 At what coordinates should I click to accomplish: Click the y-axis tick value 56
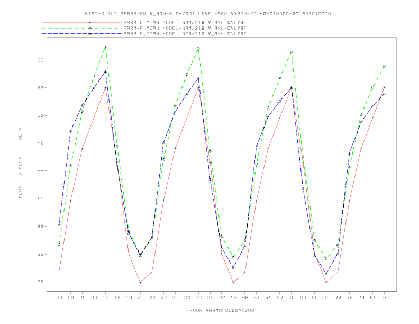point(41,88)
